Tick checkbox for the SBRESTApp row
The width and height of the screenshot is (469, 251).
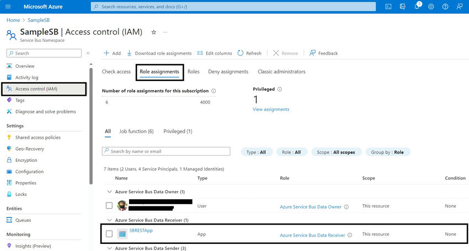pyautogui.click(x=109, y=234)
